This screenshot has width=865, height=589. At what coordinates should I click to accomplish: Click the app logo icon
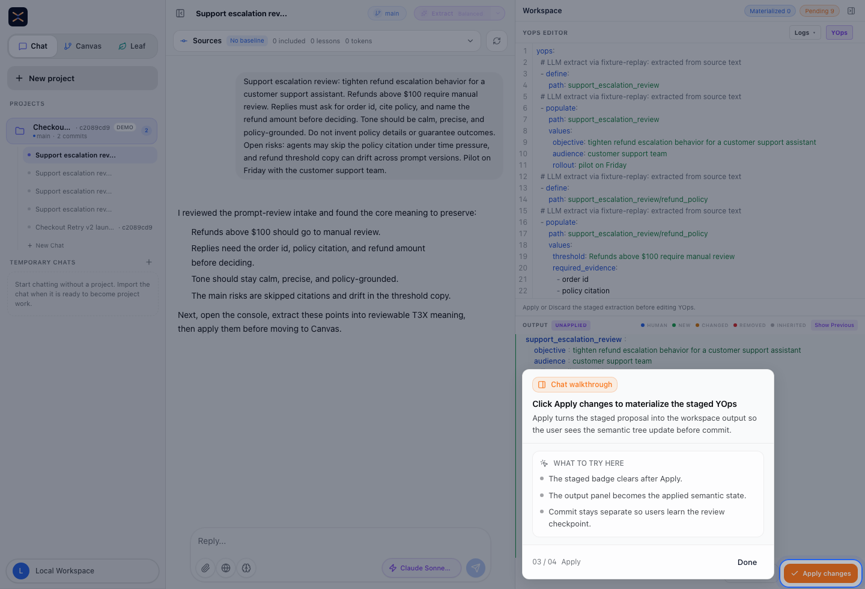(18, 17)
